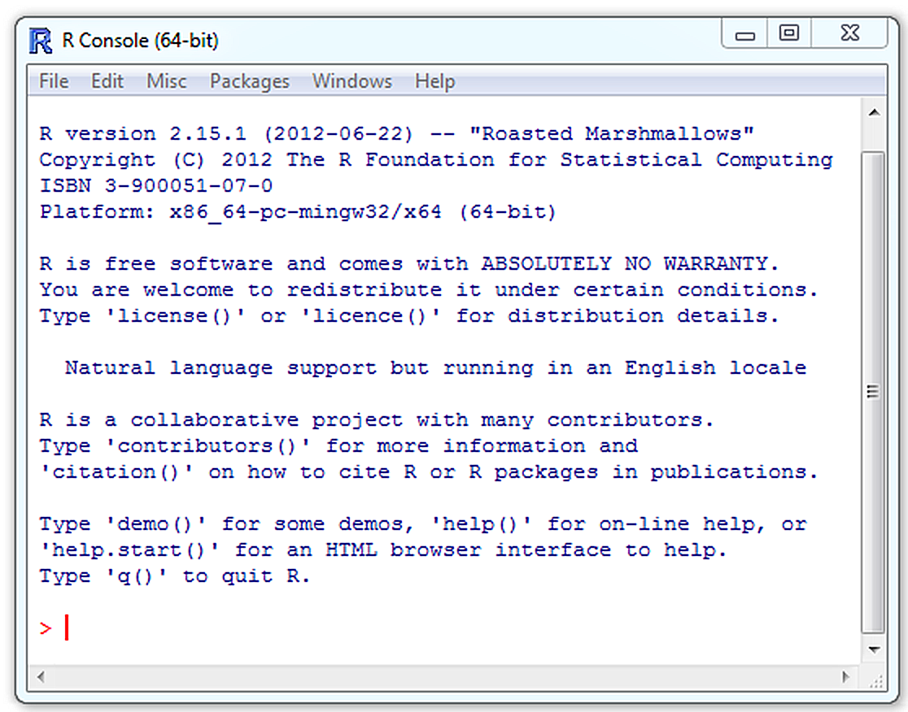Click the vertical scrollbar up arrow
908x712 pixels.
[874, 113]
